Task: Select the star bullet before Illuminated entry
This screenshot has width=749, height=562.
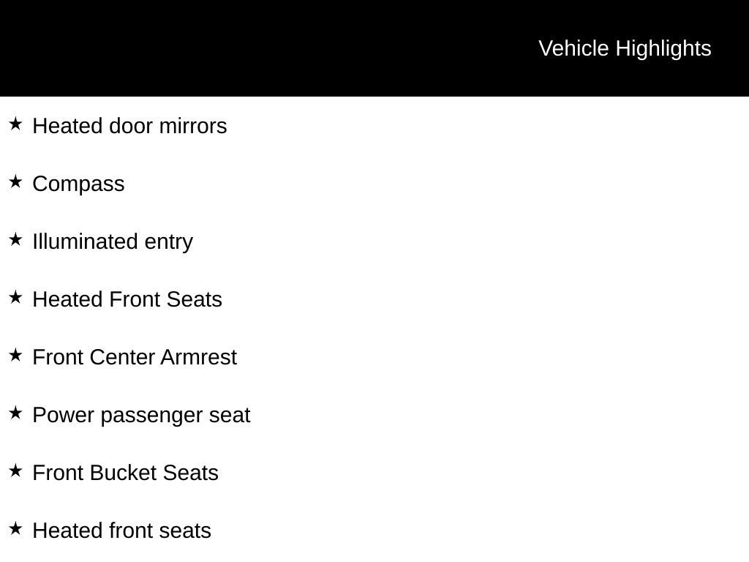Action: (15, 239)
